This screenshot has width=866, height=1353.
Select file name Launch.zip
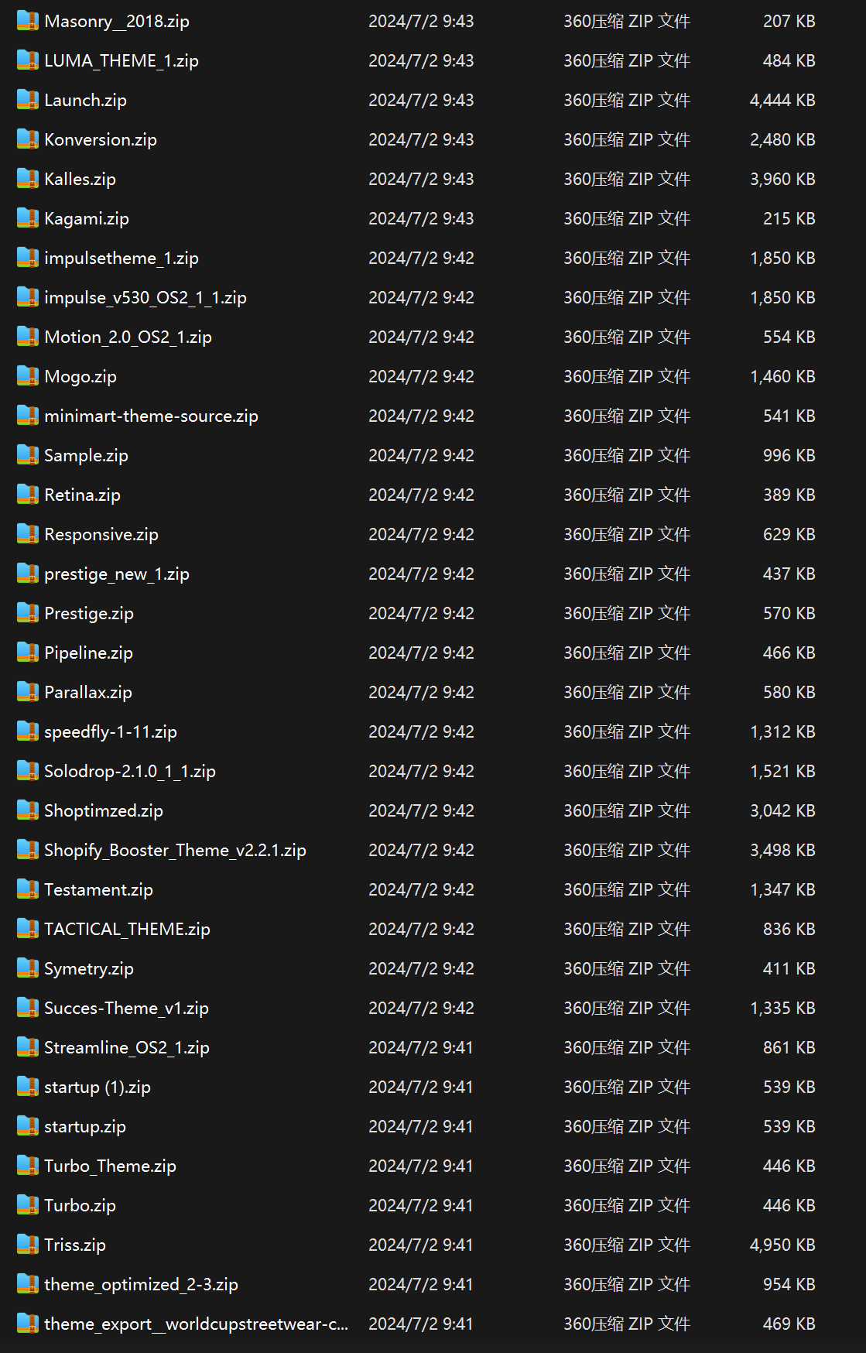[x=85, y=101]
